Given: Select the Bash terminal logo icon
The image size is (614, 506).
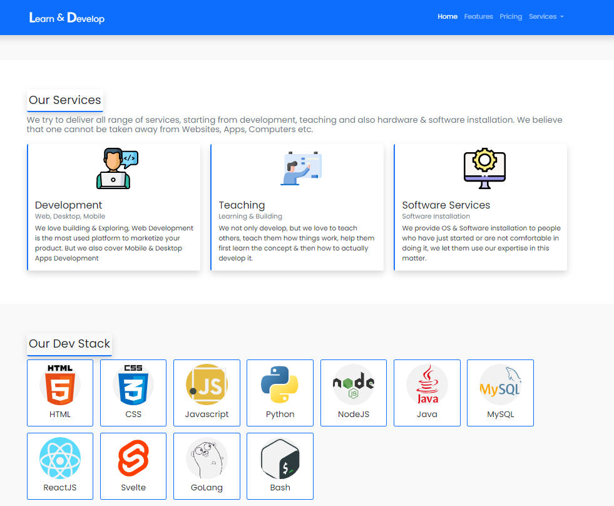Looking at the screenshot, I should [x=280, y=458].
